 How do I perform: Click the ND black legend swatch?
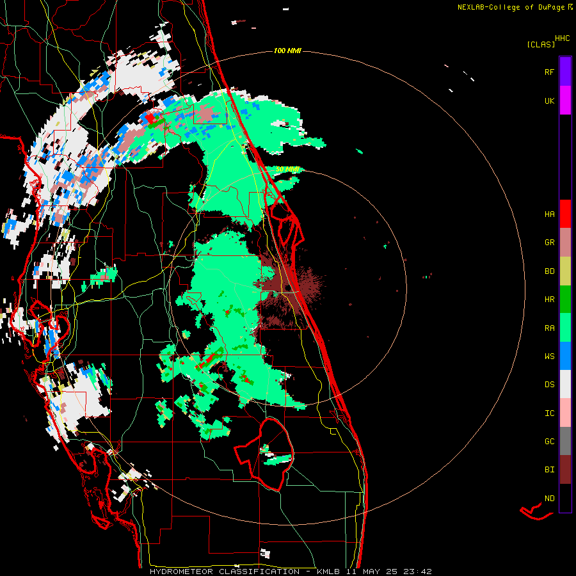(x=565, y=498)
